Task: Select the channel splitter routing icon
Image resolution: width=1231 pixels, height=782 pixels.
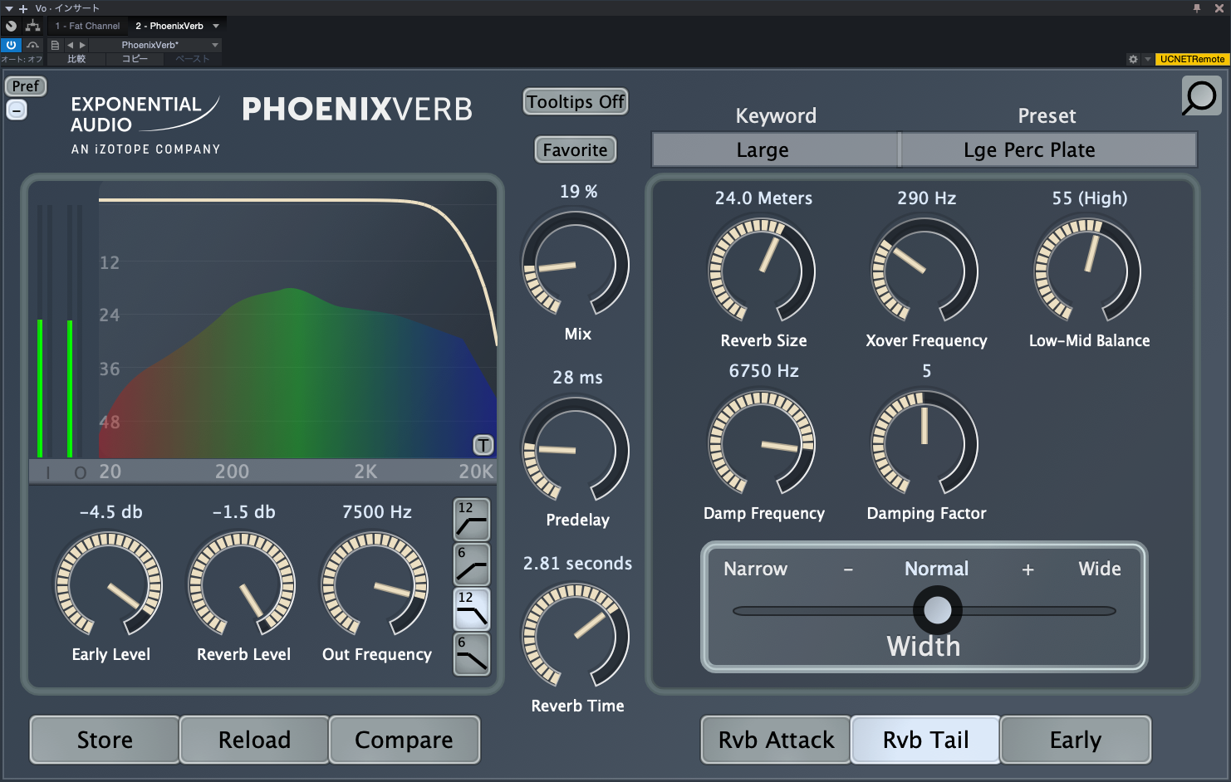Action: point(32,26)
